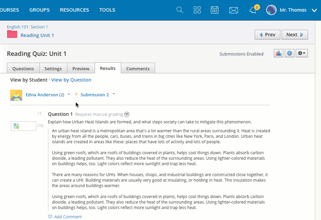The height and width of the screenshot is (220, 321).
Task: Open the calendar icon in header
Action: [215, 10]
